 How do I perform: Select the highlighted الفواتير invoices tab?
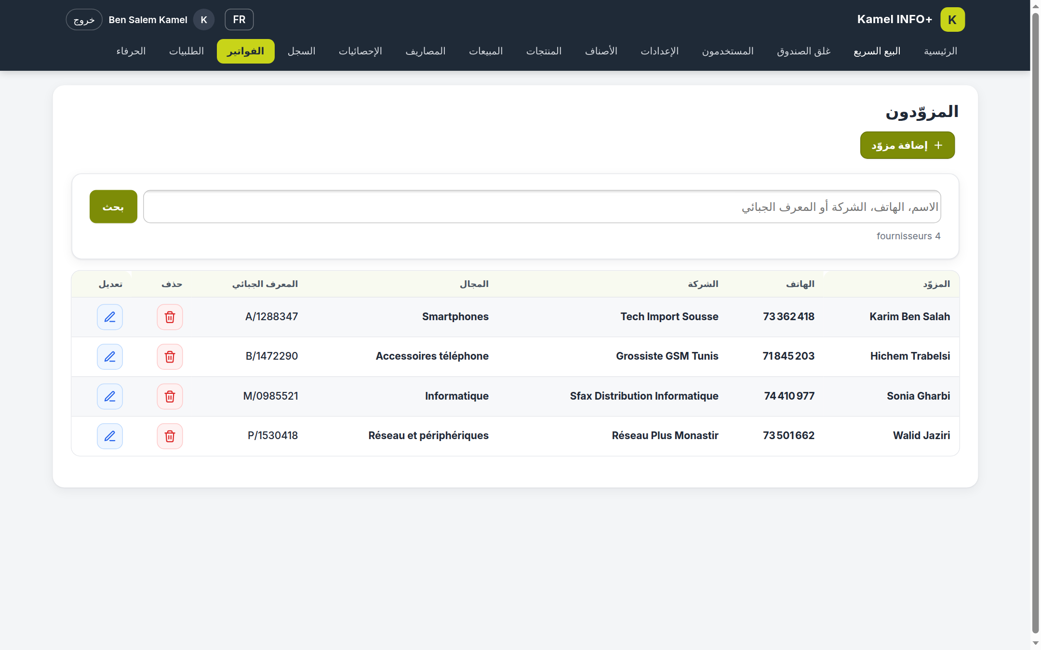pos(246,51)
